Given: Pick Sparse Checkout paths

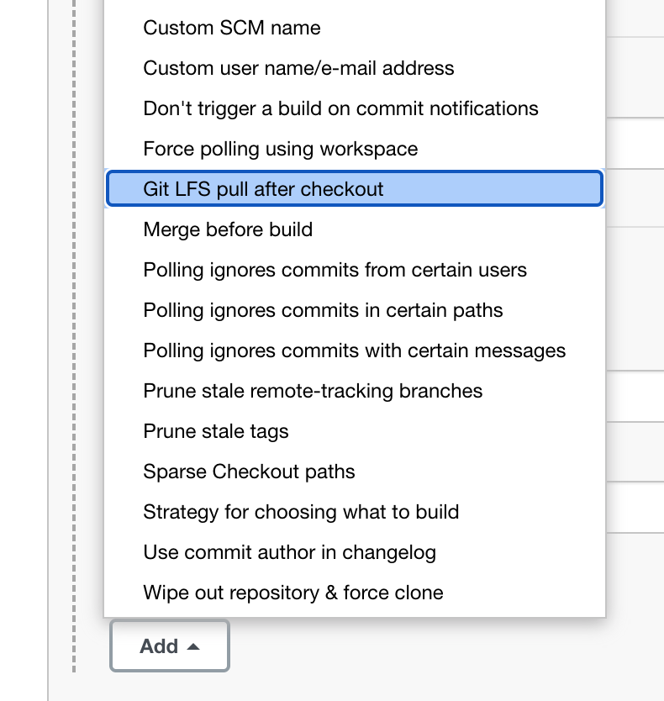Looking at the screenshot, I should pyautogui.click(x=355, y=472).
